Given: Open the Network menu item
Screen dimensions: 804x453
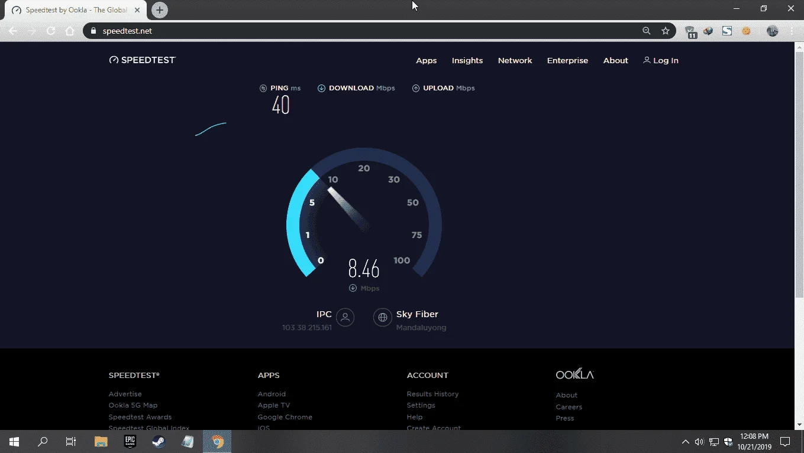Looking at the screenshot, I should (515, 61).
